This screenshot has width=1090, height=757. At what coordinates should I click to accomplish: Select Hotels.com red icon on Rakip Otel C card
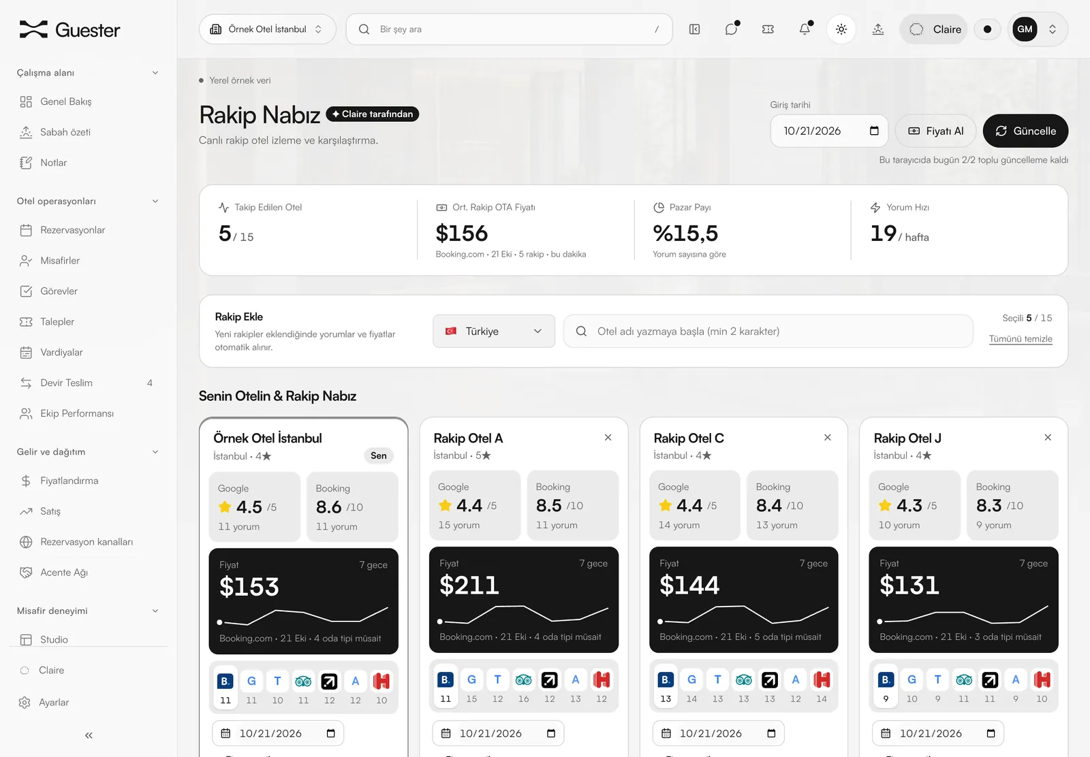[x=822, y=687]
